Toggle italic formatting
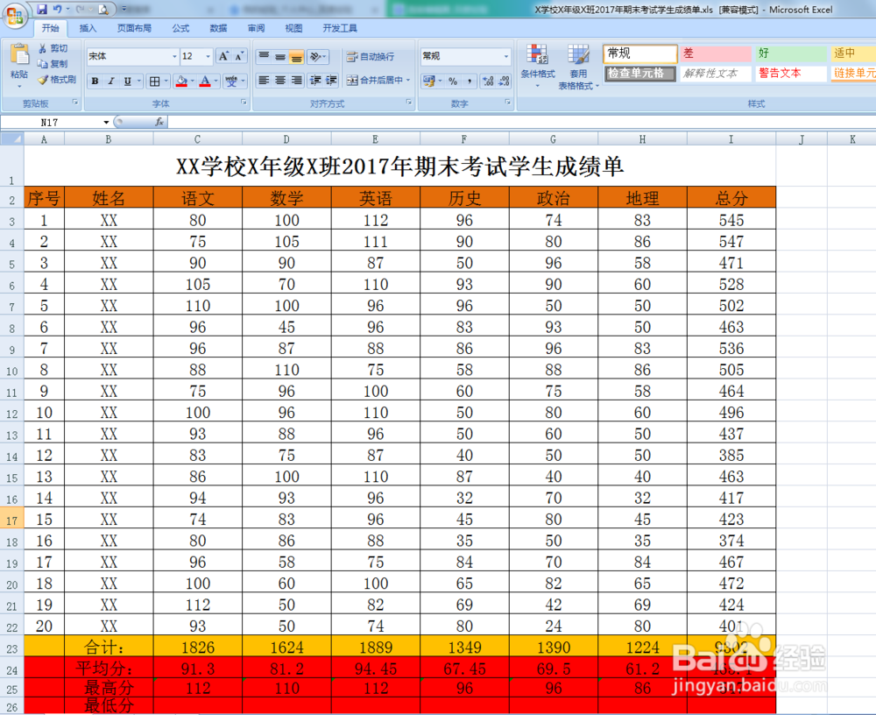This screenshot has height=715, width=876. point(111,81)
